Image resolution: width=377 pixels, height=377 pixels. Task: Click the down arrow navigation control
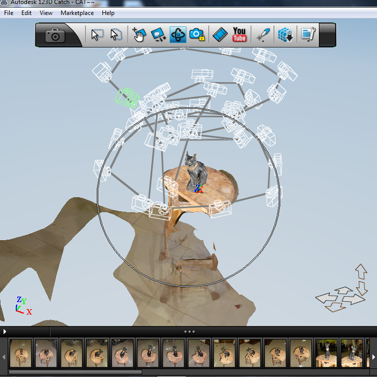[x=361, y=288]
